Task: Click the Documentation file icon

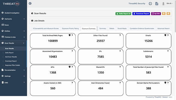Action: [2, 70]
